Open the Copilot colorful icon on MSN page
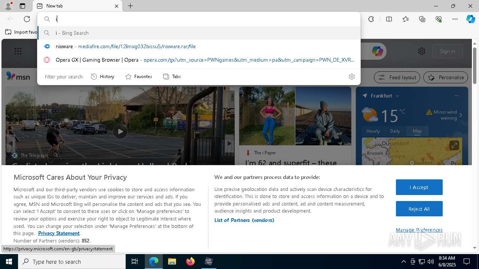Screen dimensions: 479x269 click(377, 51)
